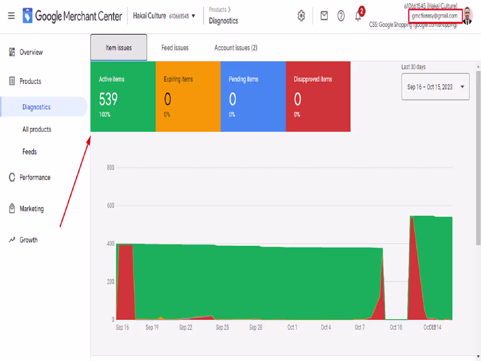
Task: Open the navigation hamburger menu
Action: pos(11,16)
